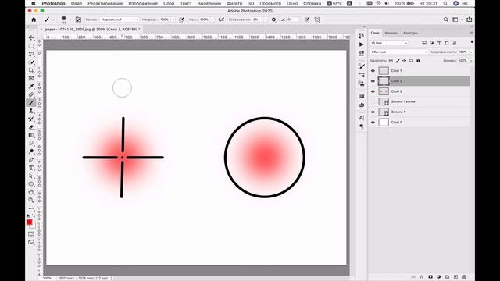The image size is (500, 281).
Task: Select the Lasso tool
Action: click(31, 54)
